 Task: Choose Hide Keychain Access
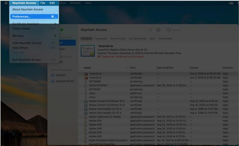pyautogui.click(x=34, y=43)
